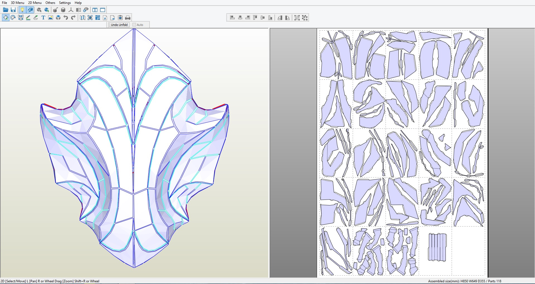
Task: Click the Undo Unfold button
Action: pos(119,25)
